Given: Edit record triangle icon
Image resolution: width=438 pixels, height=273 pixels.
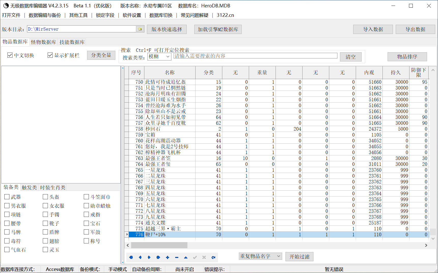Looking at the screenshot, I should [x=186, y=257].
